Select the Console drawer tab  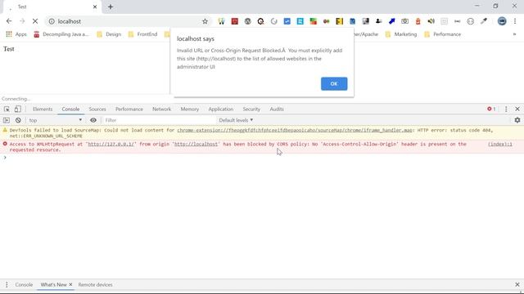point(24,285)
